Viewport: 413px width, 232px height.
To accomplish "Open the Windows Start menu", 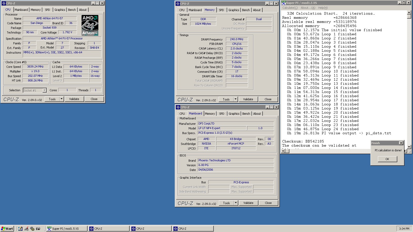I will [x=7, y=229].
